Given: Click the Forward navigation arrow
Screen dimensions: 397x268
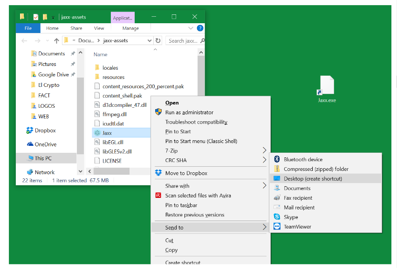Looking at the screenshot, I should [37, 40].
